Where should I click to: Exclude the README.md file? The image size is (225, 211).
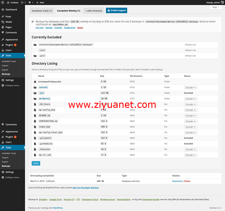[x=190, y=116]
